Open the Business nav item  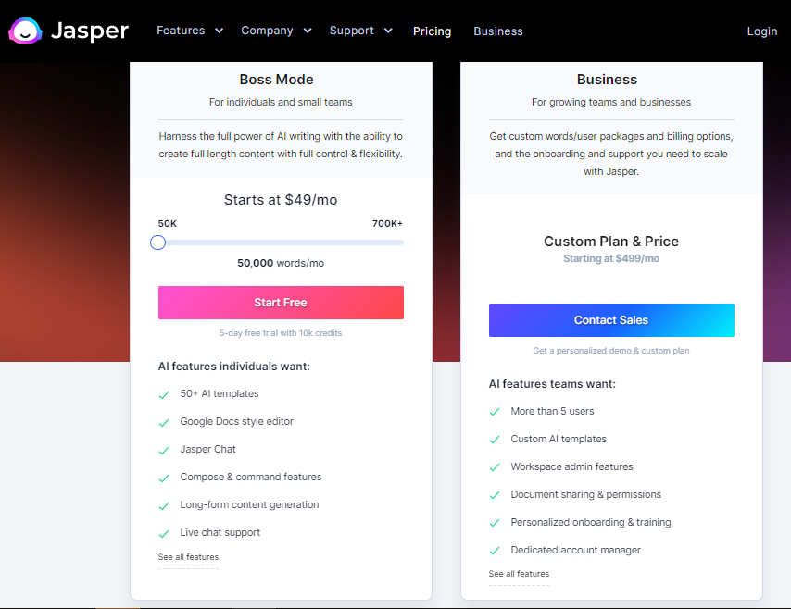497,31
